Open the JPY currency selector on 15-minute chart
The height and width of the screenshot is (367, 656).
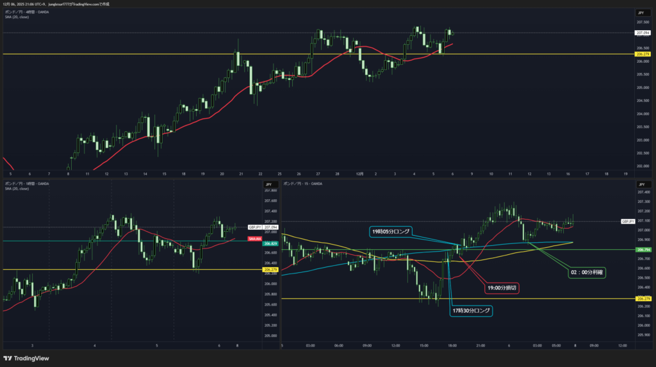pos(641,184)
